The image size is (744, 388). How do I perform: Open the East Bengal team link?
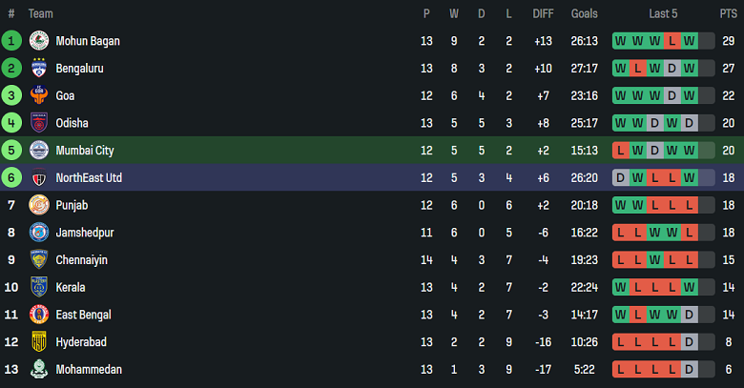[84, 315]
